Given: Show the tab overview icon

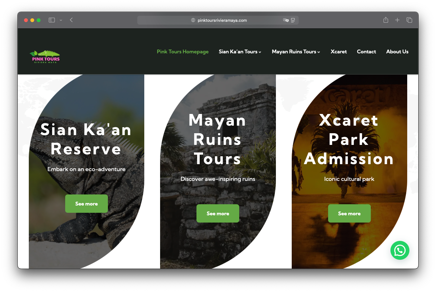Looking at the screenshot, I should tap(409, 20).
